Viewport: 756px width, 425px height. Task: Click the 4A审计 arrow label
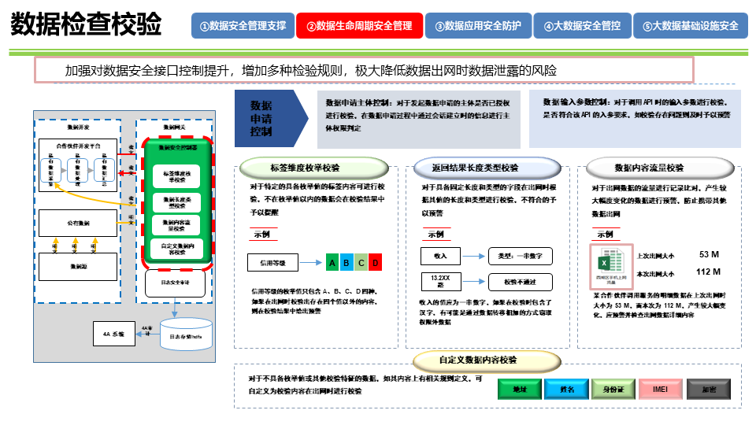(x=147, y=331)
